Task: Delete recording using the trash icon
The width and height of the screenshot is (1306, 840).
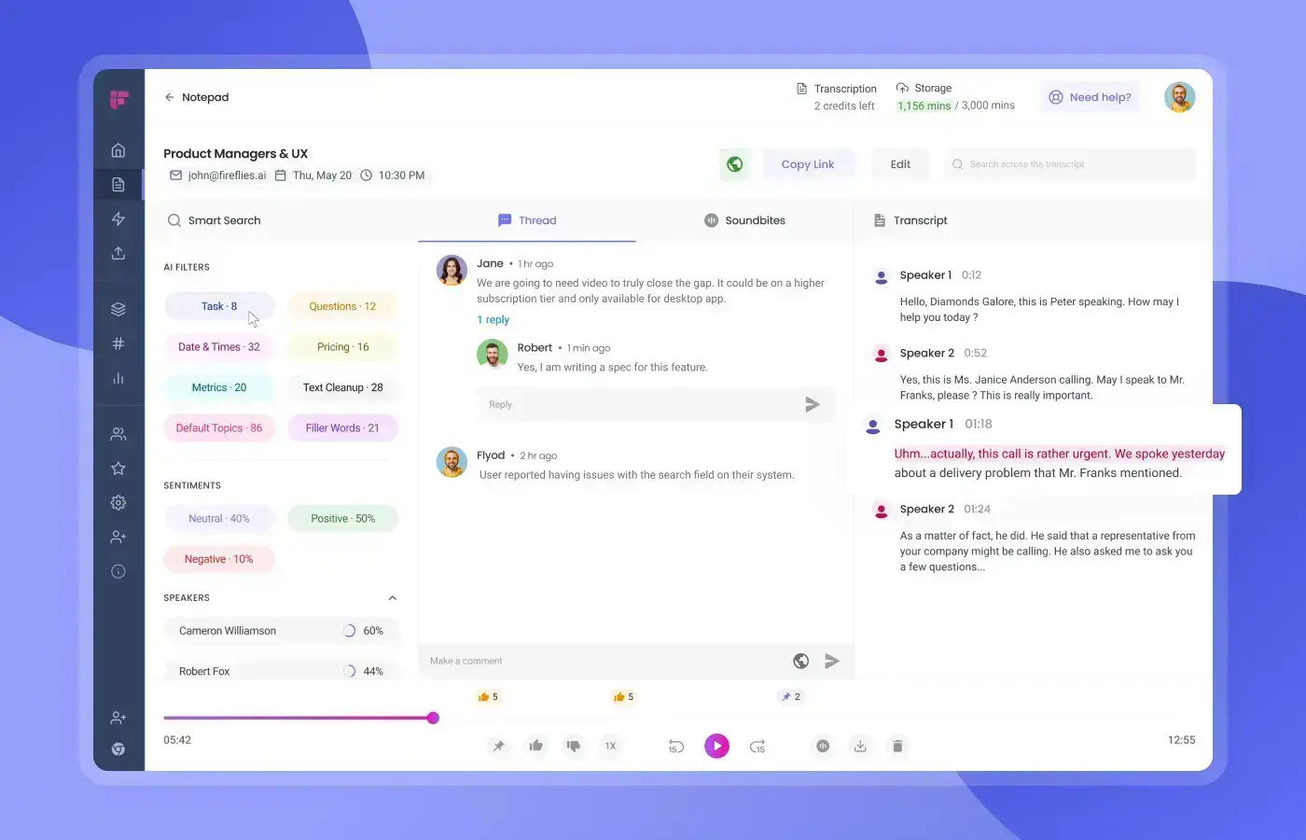Action: 897,746
